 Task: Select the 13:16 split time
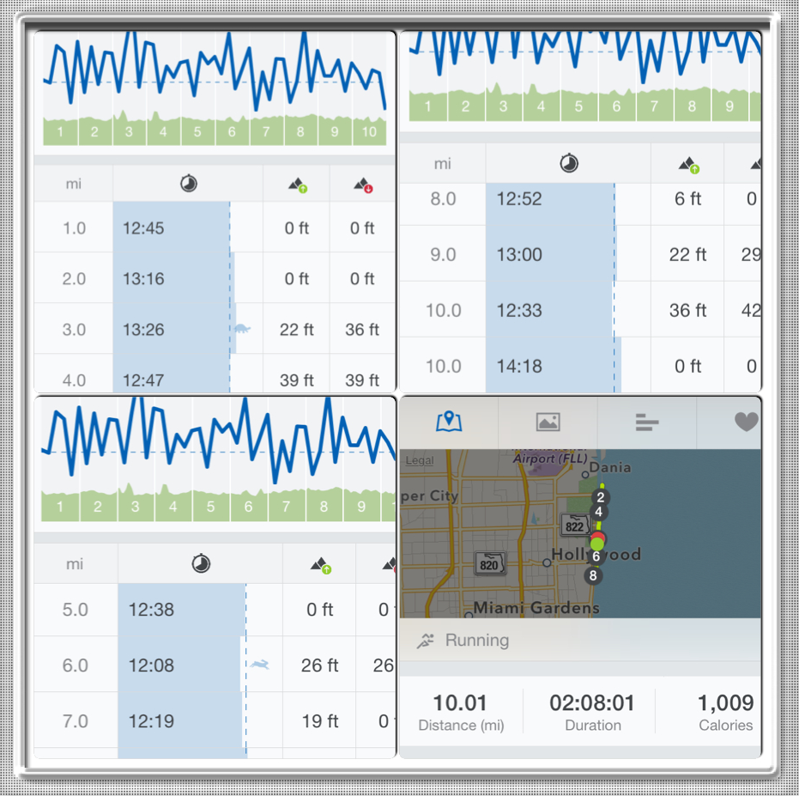(143, 278)
